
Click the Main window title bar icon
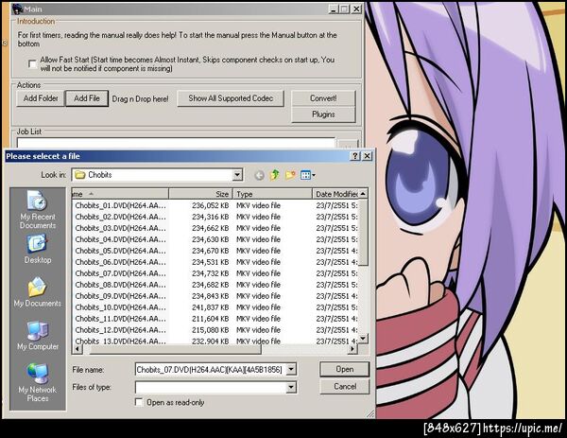(17, 9)
